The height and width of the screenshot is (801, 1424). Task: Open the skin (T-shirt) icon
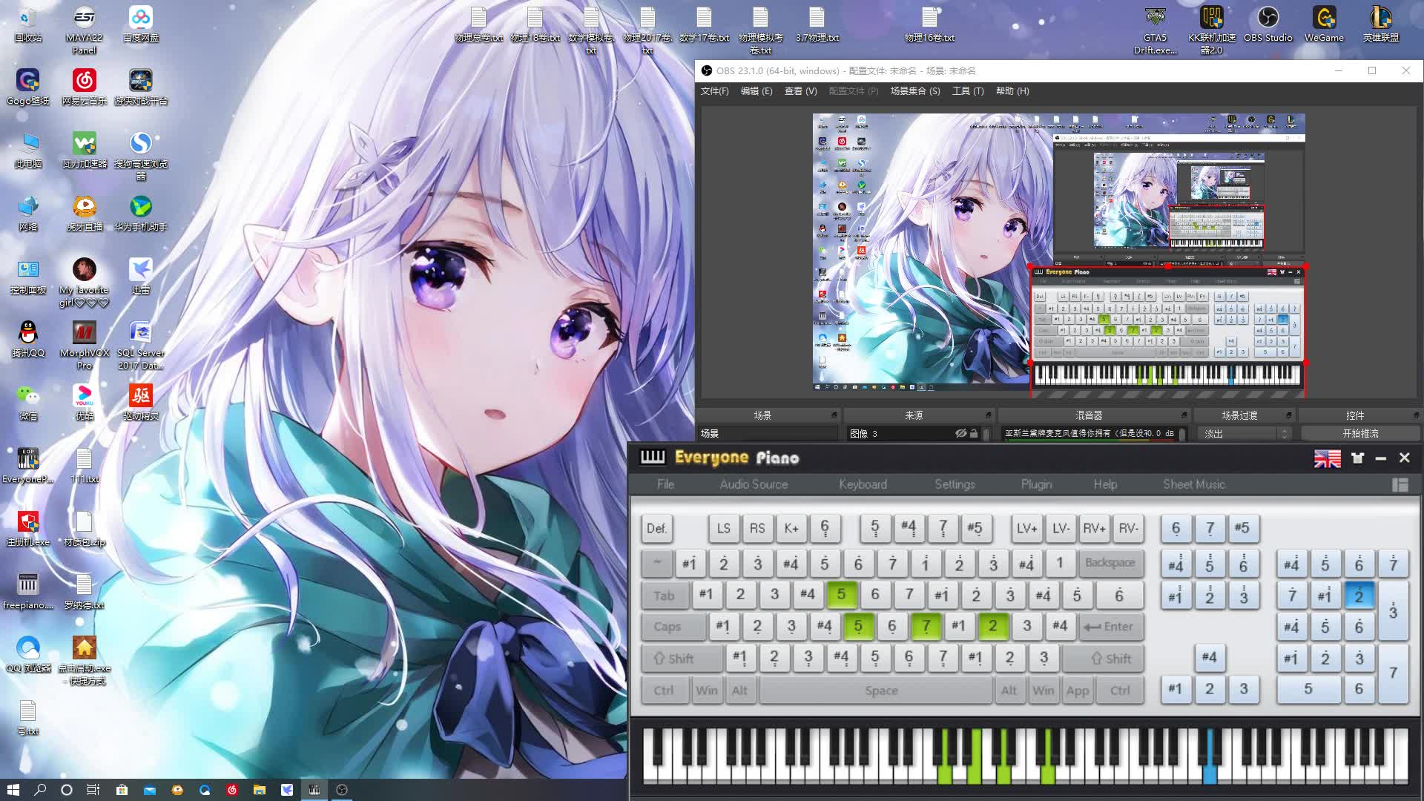click(x=1357, y=458)
